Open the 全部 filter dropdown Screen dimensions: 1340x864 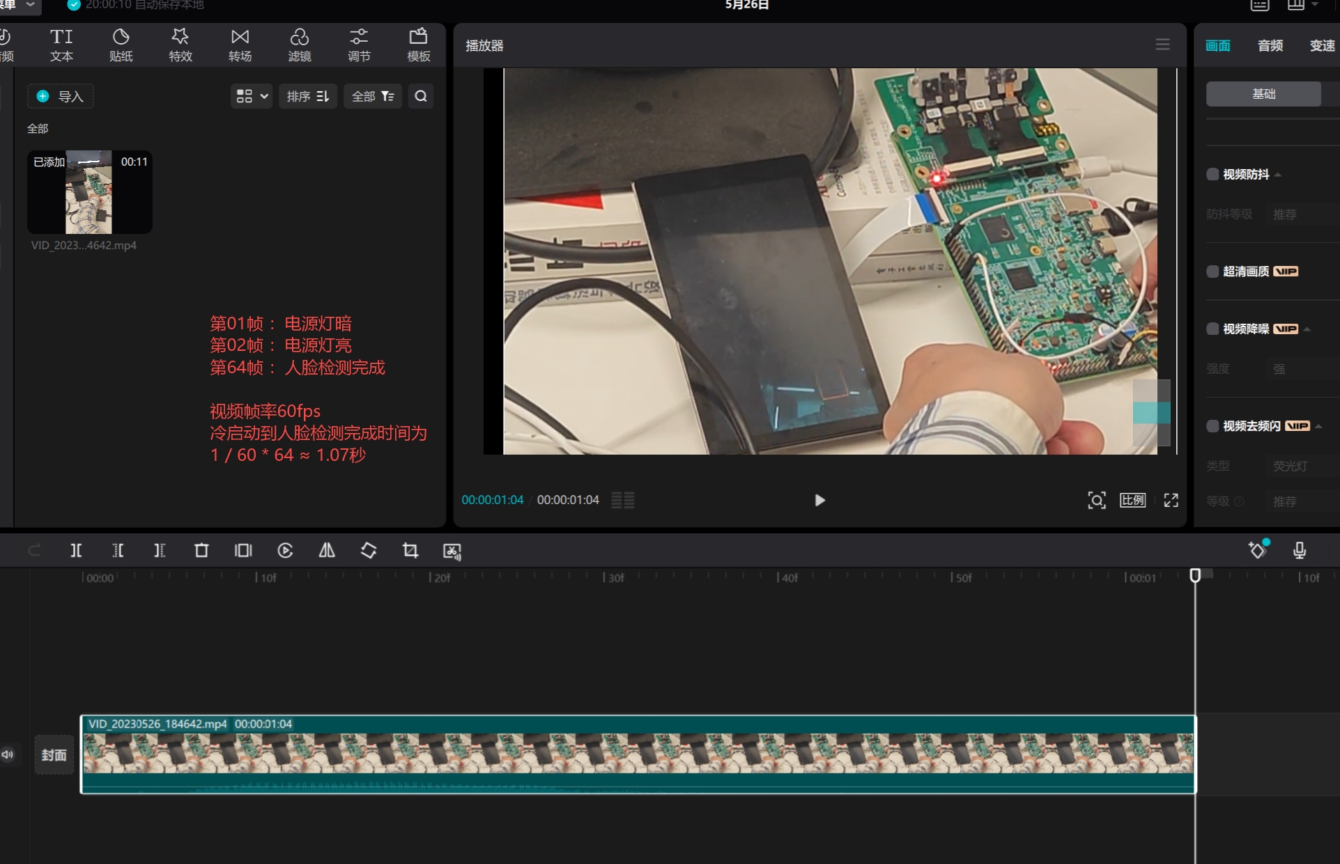point(372,96)
